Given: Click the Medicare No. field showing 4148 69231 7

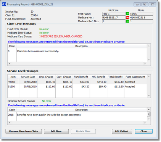Looking at the screenshot, I should click(x=114, y=18).
